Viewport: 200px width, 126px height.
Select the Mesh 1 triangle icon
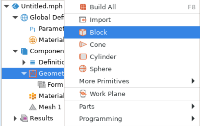click(33, 107)
